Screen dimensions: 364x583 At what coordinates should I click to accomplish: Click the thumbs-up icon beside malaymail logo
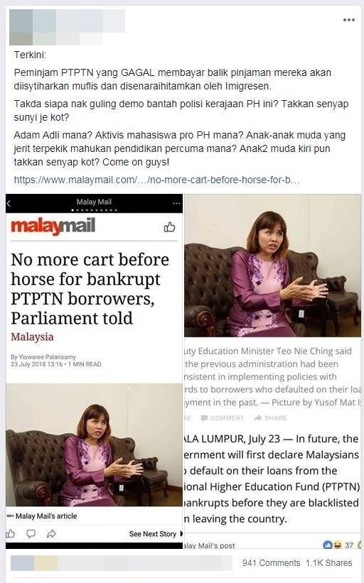[x=169, y=227]
